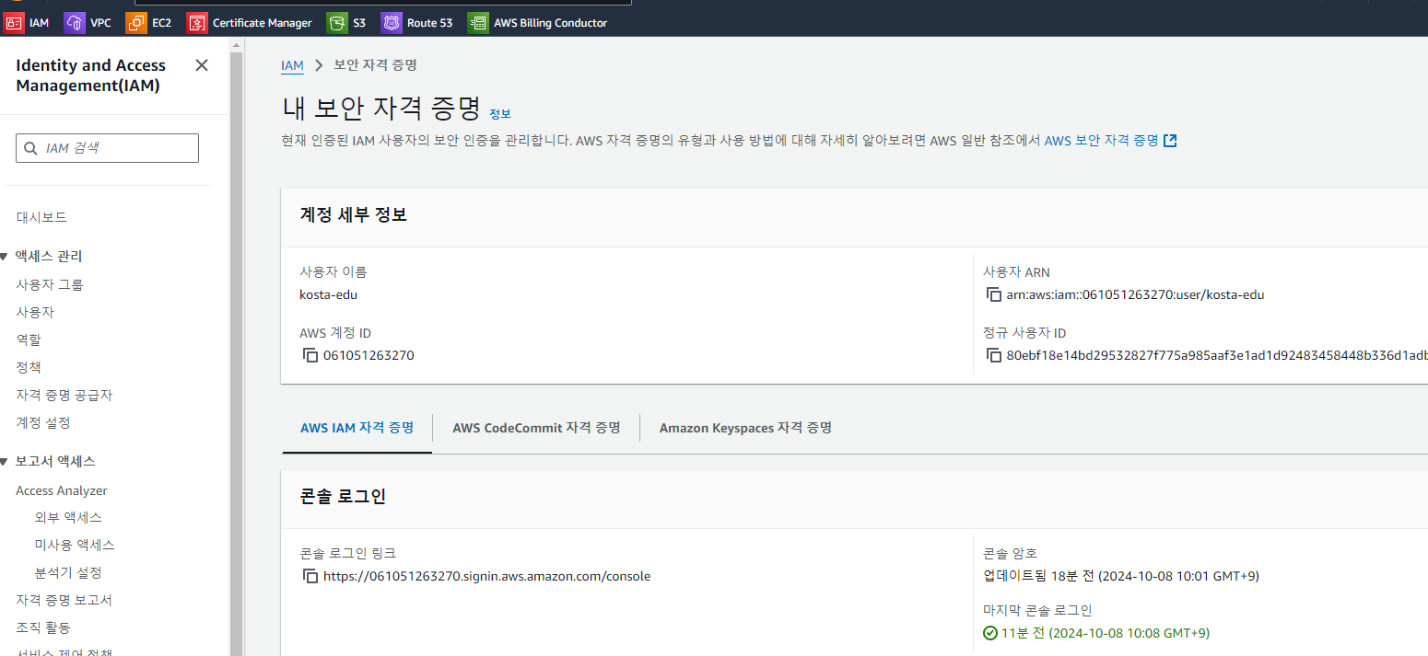The height and width of the screenshot is (656, 1428).
Task: Close the IAM navigation sidebar
Action: (x=202, y=65)
